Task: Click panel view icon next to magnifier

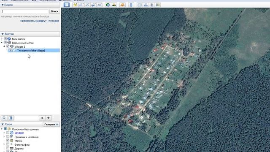Action: (11, 118)
